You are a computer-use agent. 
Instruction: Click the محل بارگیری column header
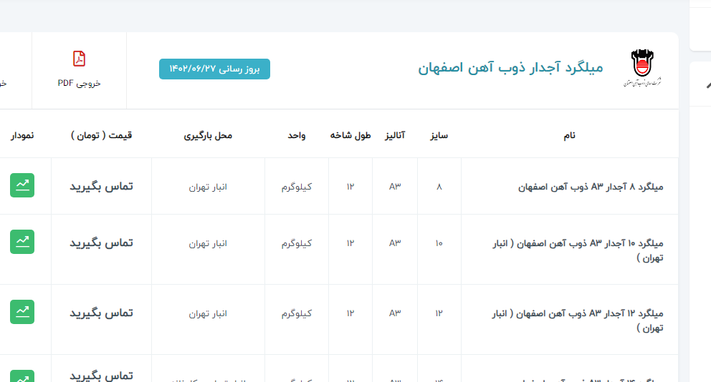pyautogui.click(x=208, y=135)
